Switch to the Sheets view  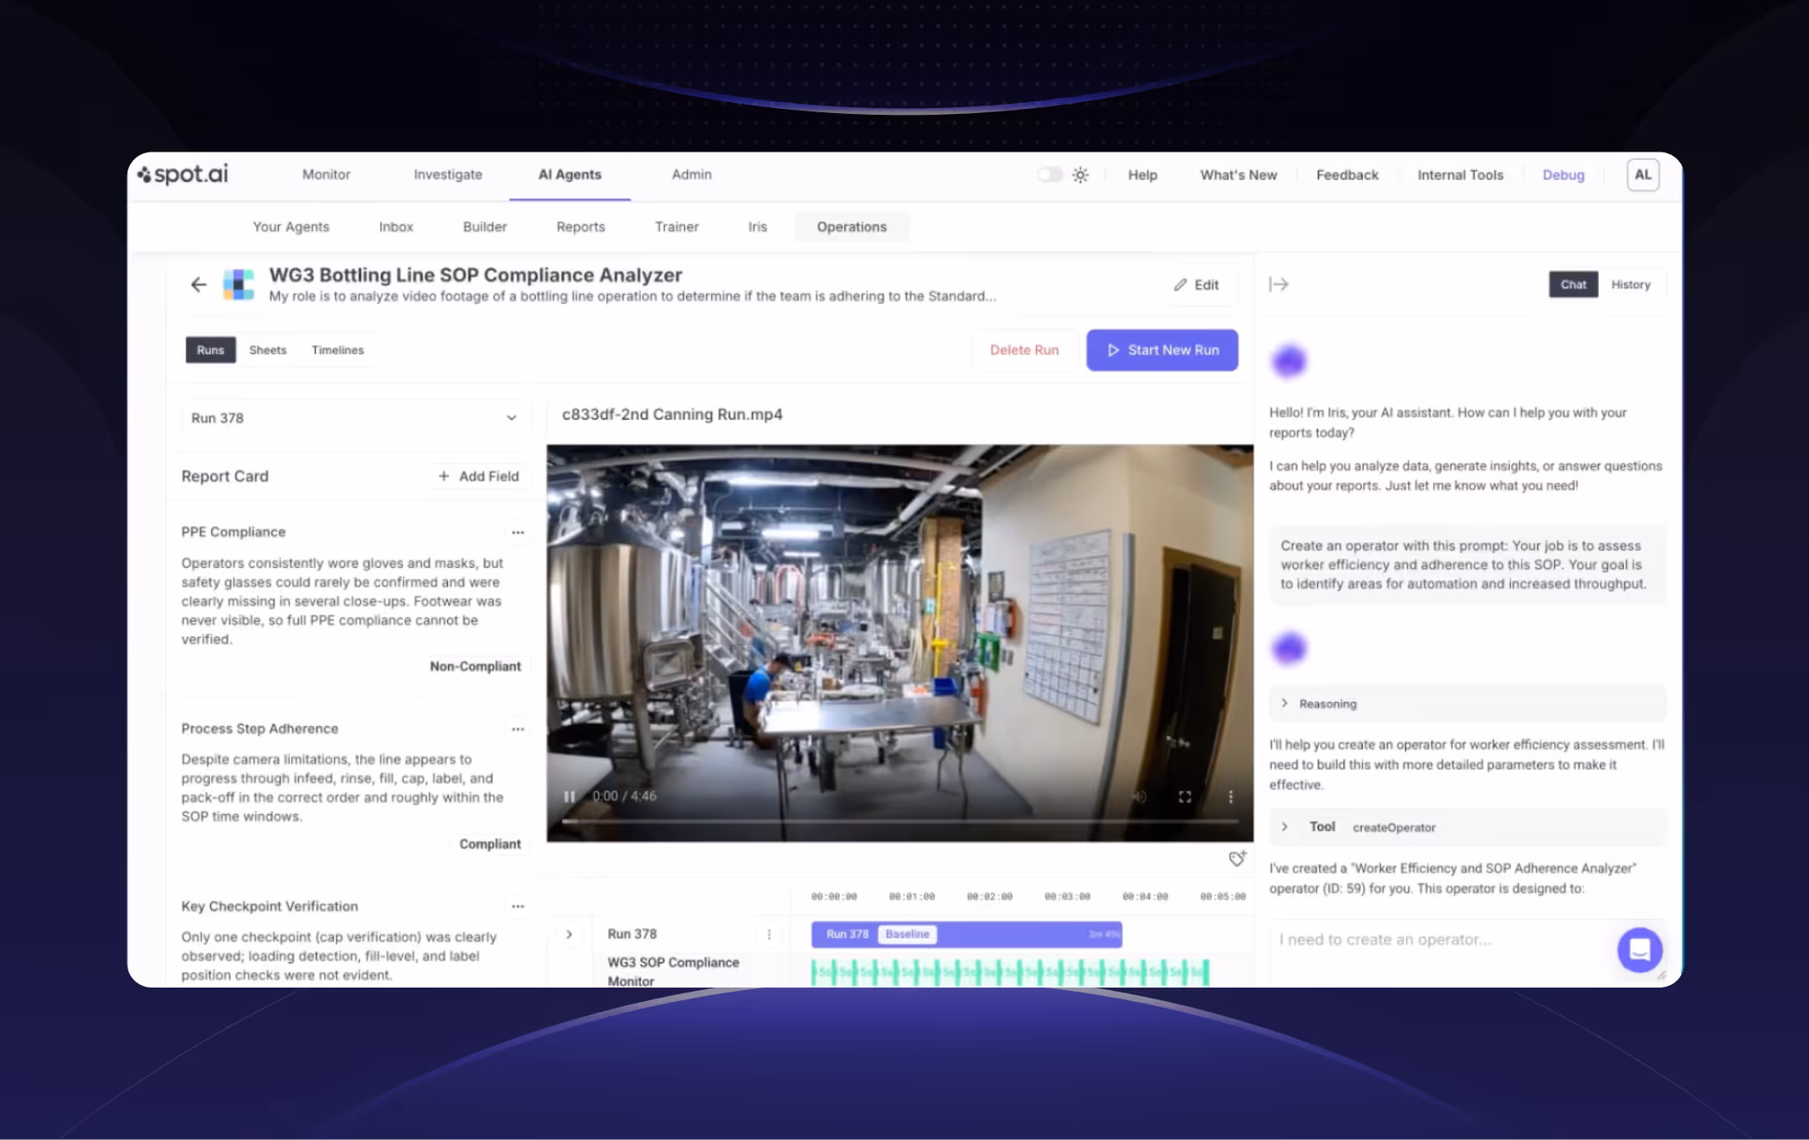[268, 350]
